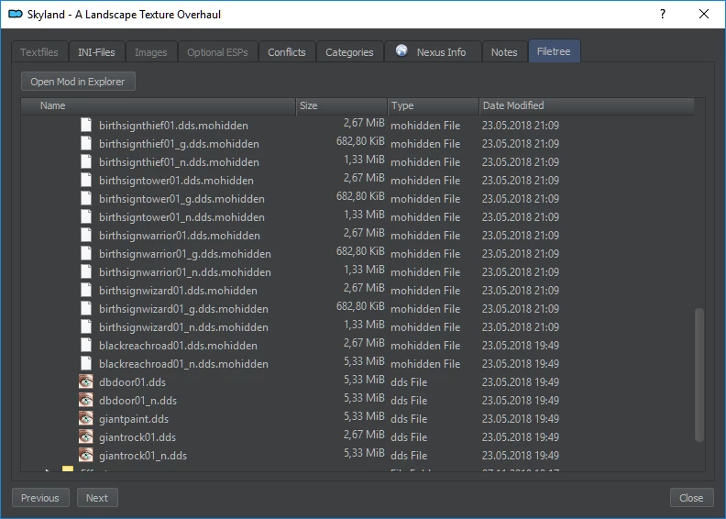The width and height of the screenshot is (726, 519).
Task: Sort by the Name column header
Action: tap(159, 105)
